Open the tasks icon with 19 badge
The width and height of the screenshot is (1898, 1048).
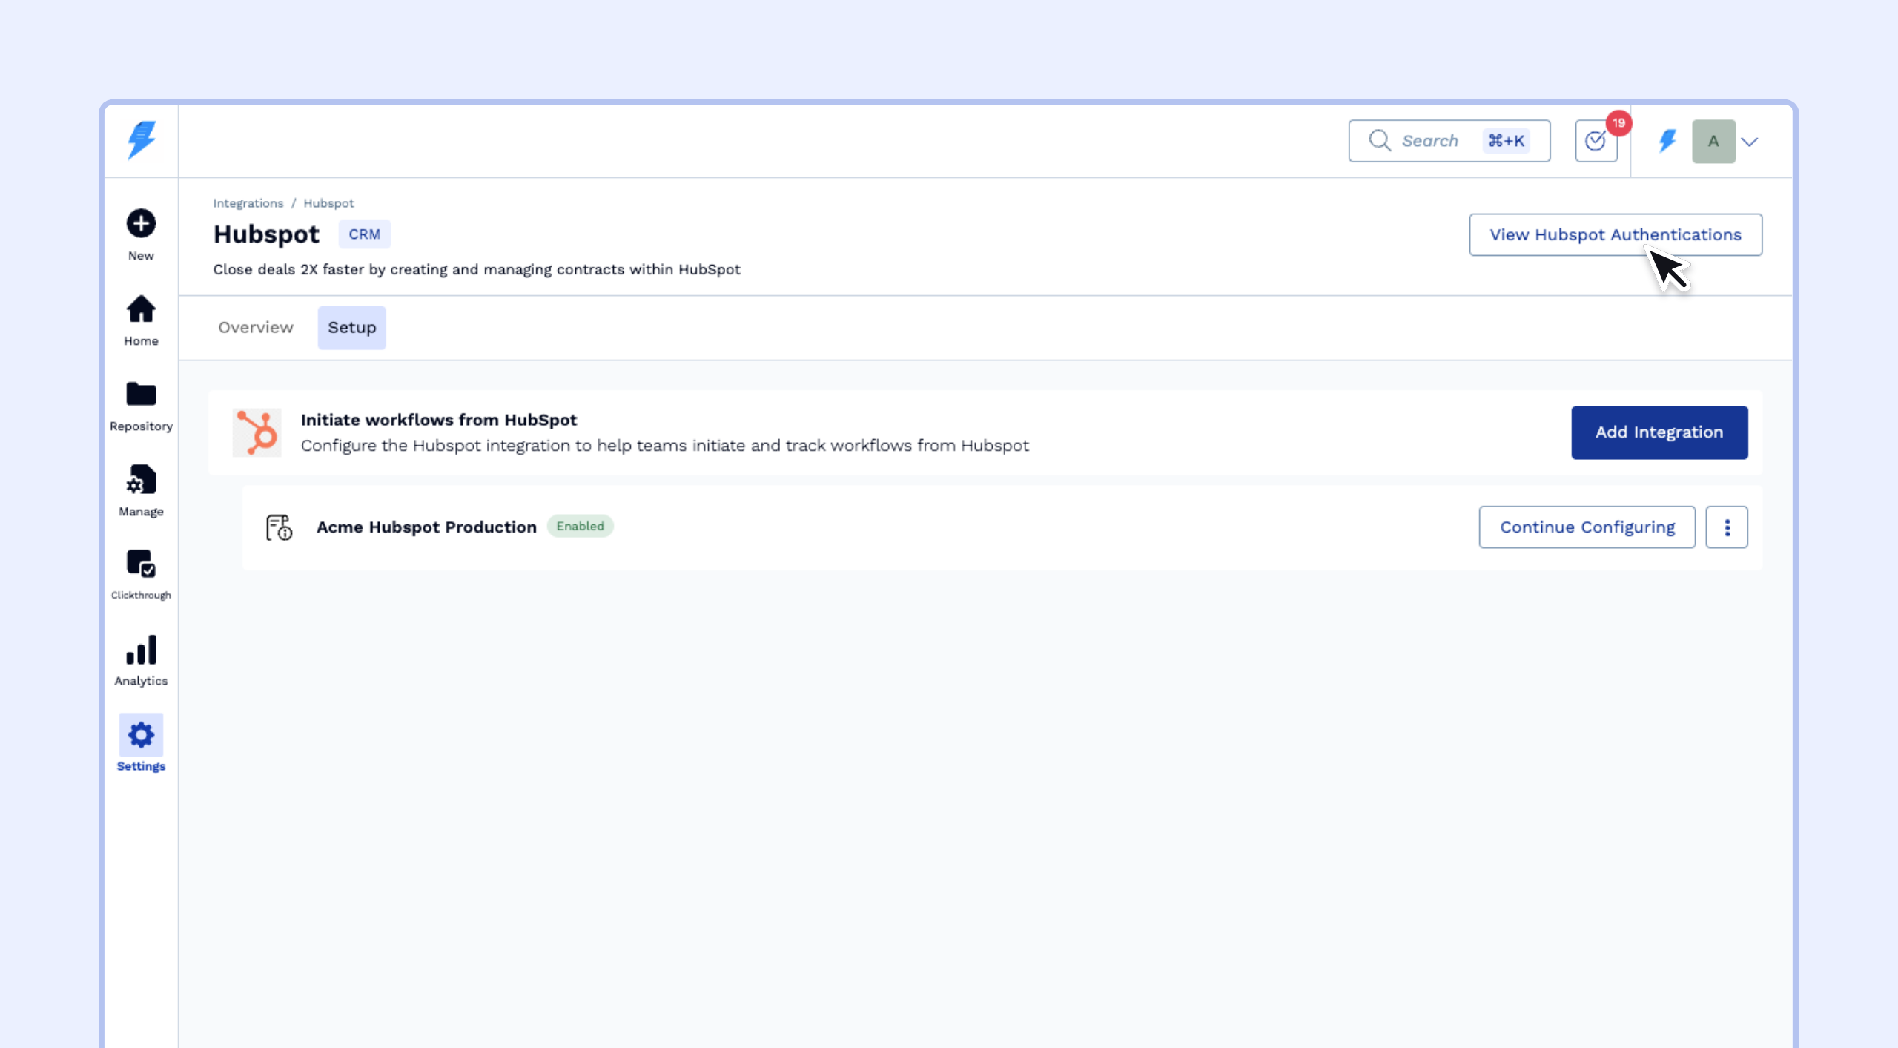pyautogui.click(x=1596, y=141)
